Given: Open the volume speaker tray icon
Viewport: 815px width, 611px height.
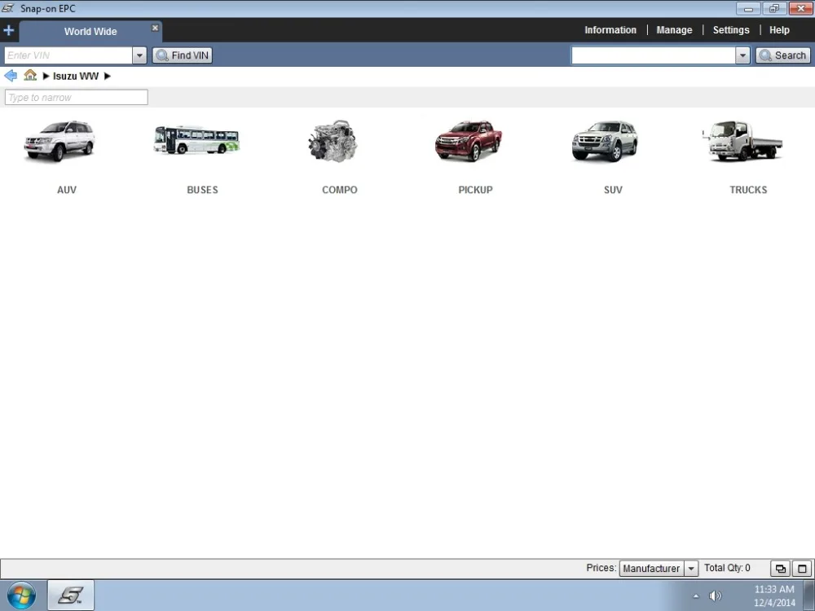Looking at the screenshot, I should tap(716, 596).
